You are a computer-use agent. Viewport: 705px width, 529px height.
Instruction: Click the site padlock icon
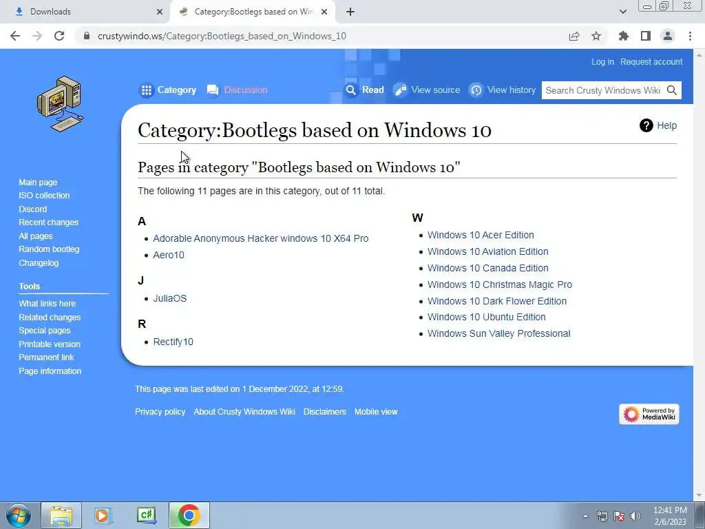coord(87,36)
